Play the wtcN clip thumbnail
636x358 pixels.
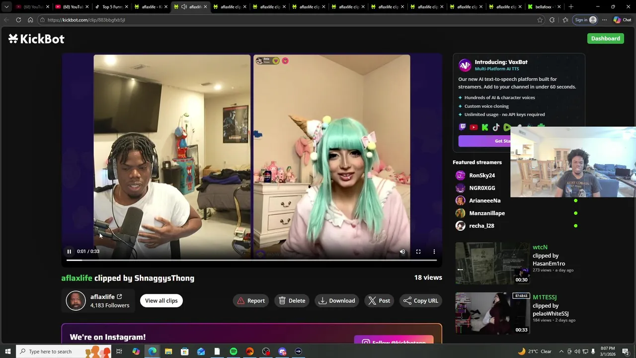492,264
